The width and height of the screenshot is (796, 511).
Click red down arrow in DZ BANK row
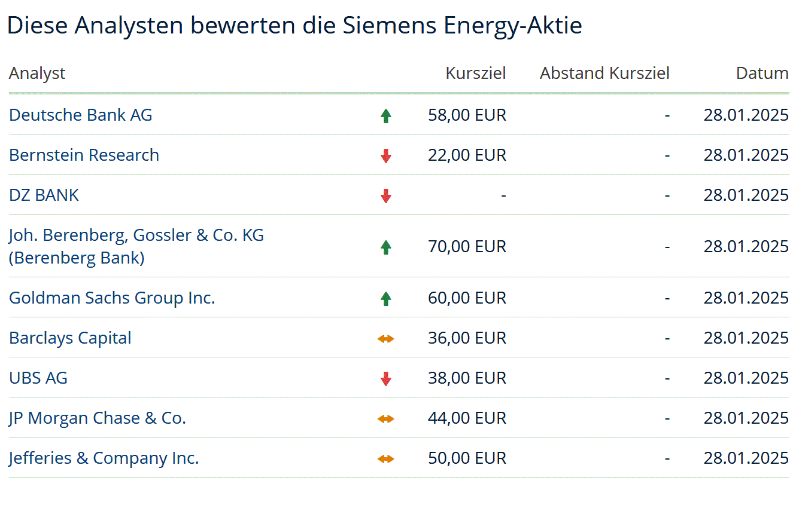(386, 196)
